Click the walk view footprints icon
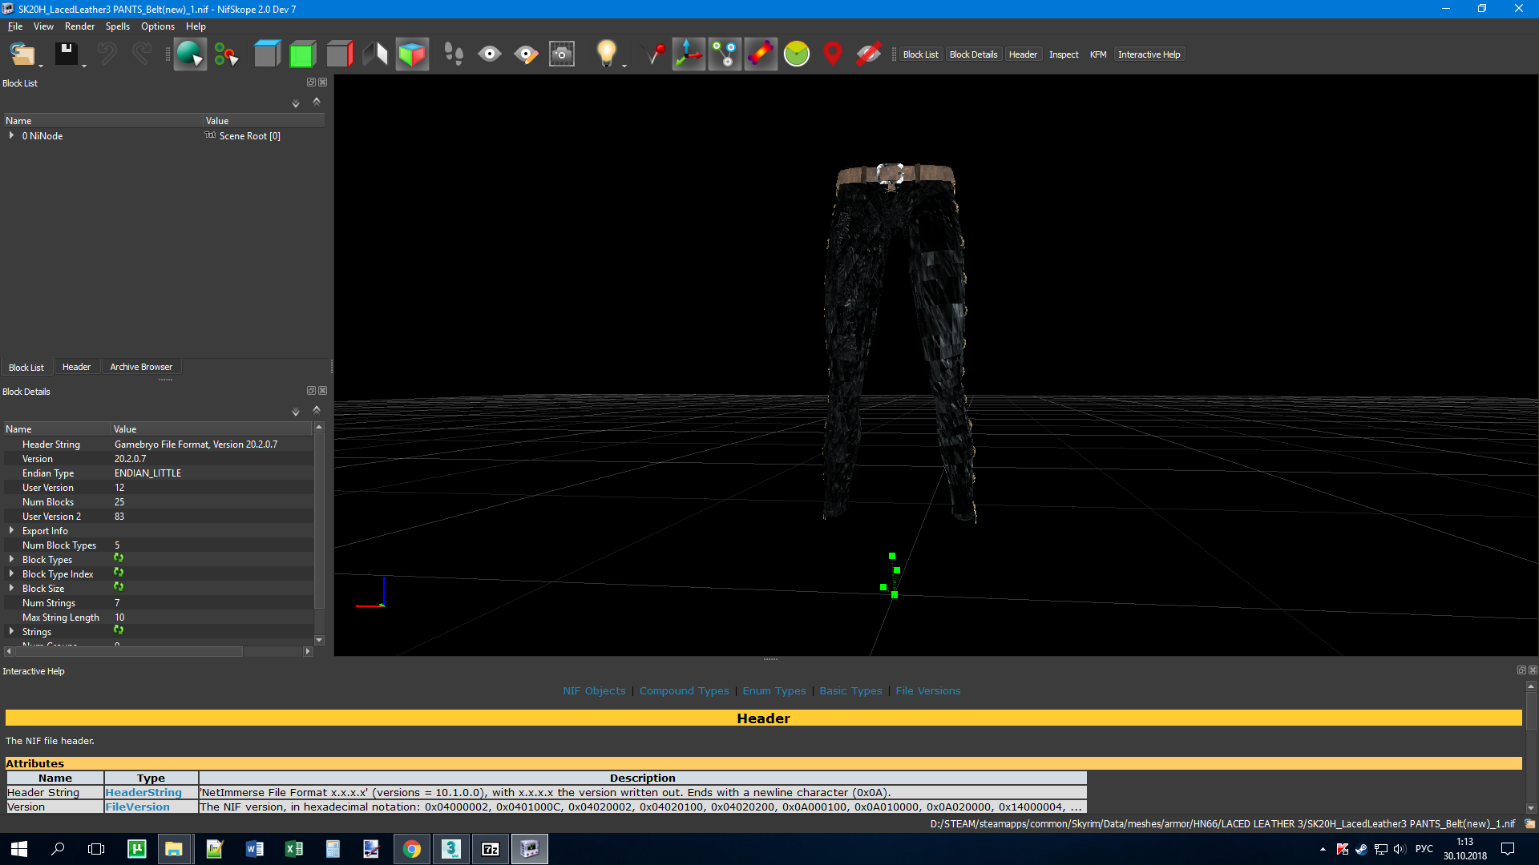 (454, 54)
